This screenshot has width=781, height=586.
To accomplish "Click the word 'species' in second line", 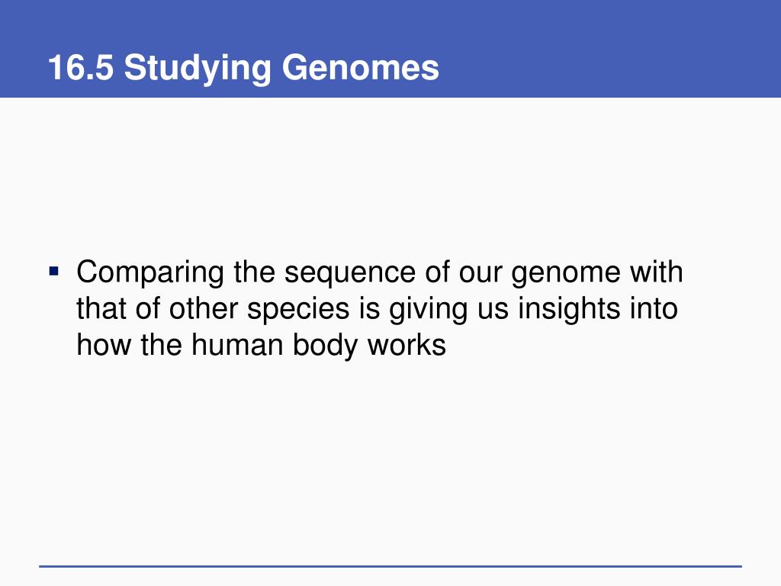I will point(298,310).
